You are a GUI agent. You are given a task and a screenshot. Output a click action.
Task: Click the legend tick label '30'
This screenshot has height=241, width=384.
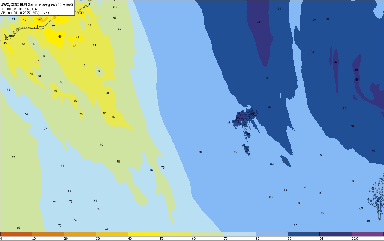98,239
